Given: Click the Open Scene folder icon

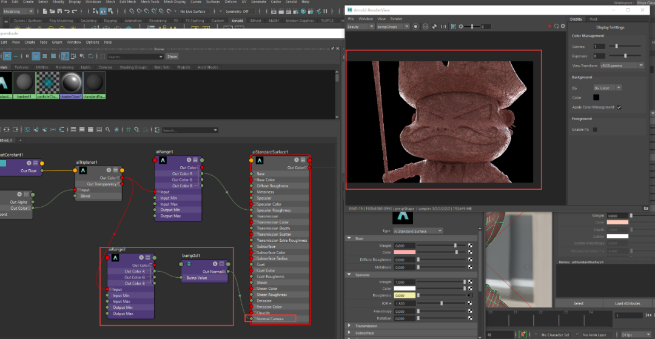Looking at the screenshot, I should tap(52, 12).
